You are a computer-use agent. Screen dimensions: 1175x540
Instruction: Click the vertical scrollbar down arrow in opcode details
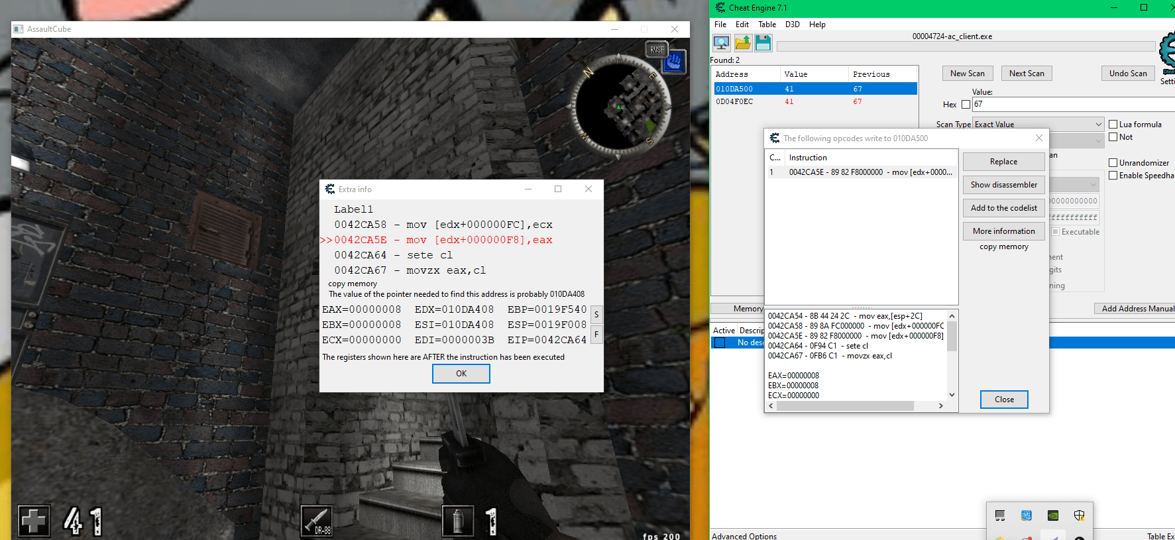point(952,395)
